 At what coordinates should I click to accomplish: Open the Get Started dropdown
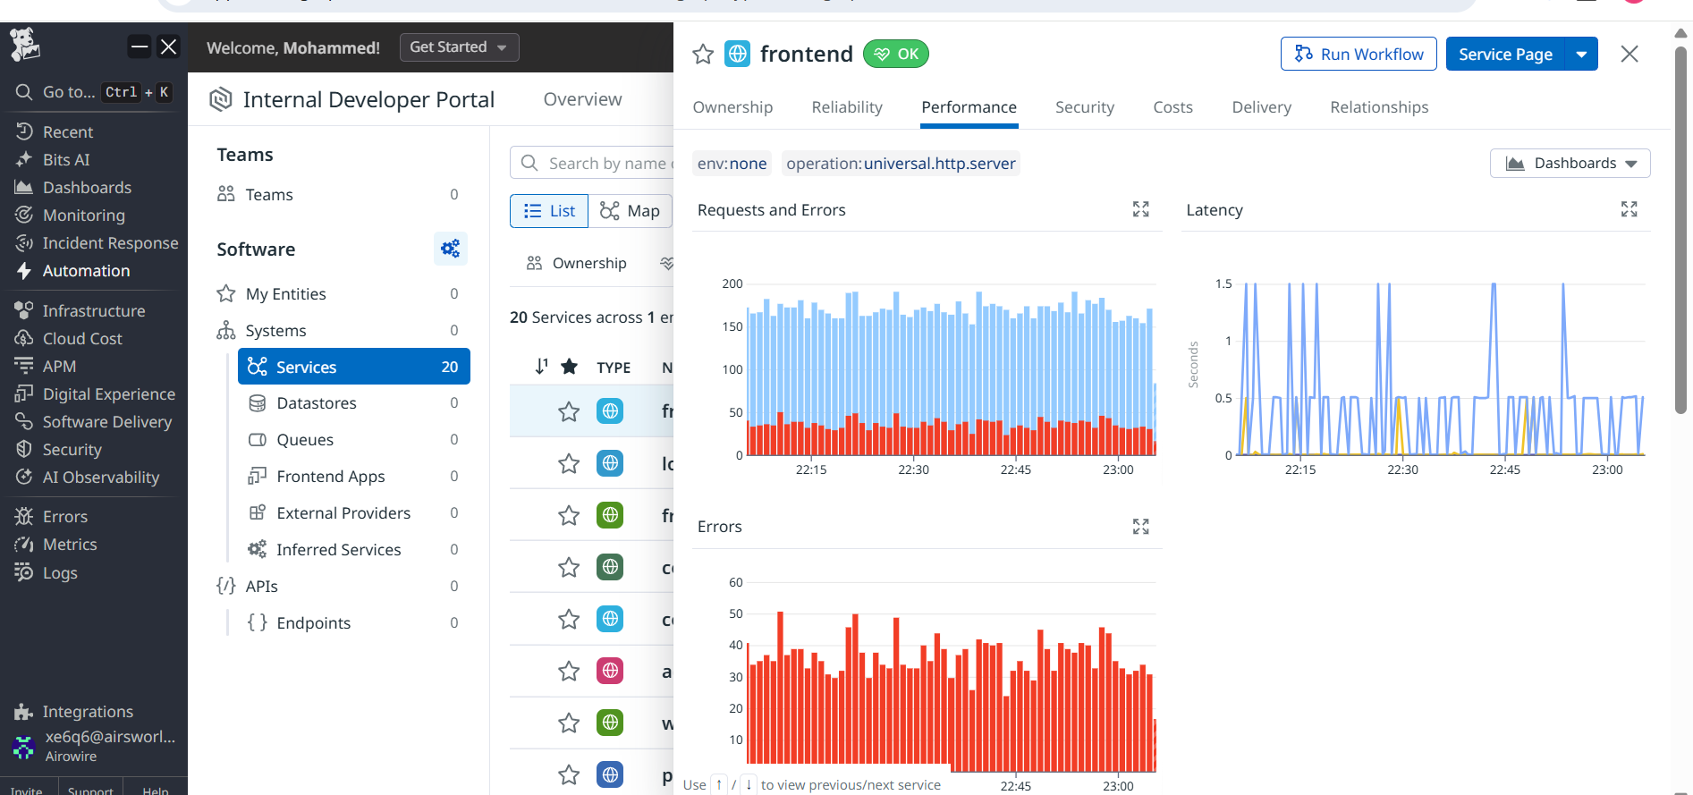[x=459, y=47]
